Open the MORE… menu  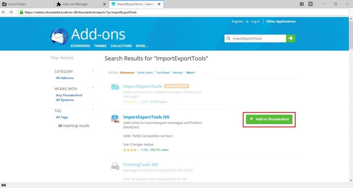(x=142, y=46)
